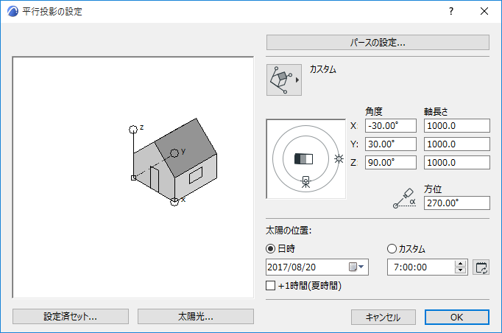Click the camera icon on the orbit dial

coord(305,181)
